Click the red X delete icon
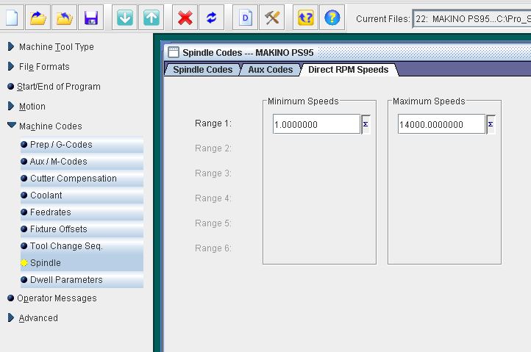 (x=185, y=18)
